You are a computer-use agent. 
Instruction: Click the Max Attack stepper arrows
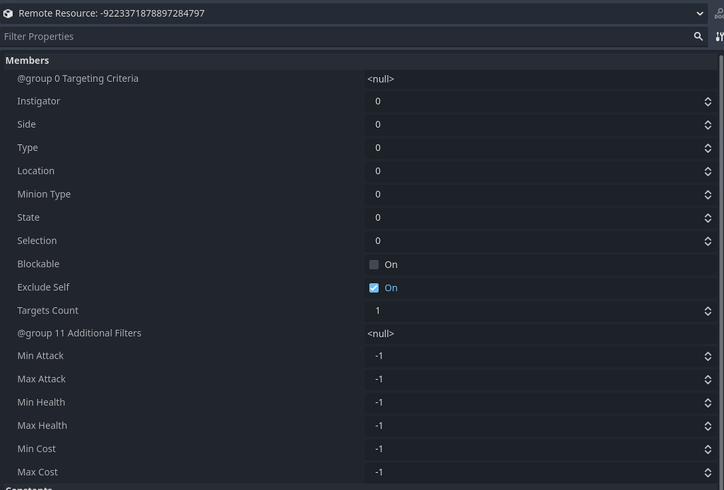point(707,379)
